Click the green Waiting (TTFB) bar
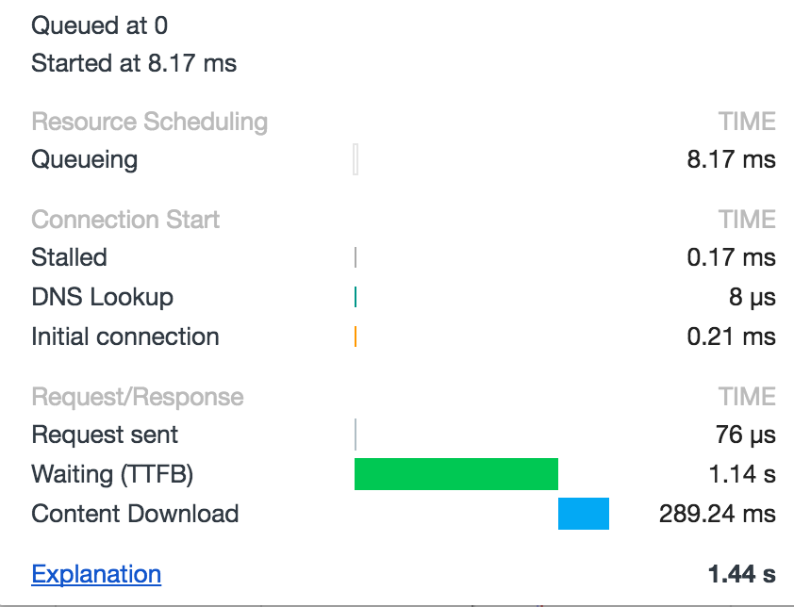794x607 pixels. [x=456, y=474]
